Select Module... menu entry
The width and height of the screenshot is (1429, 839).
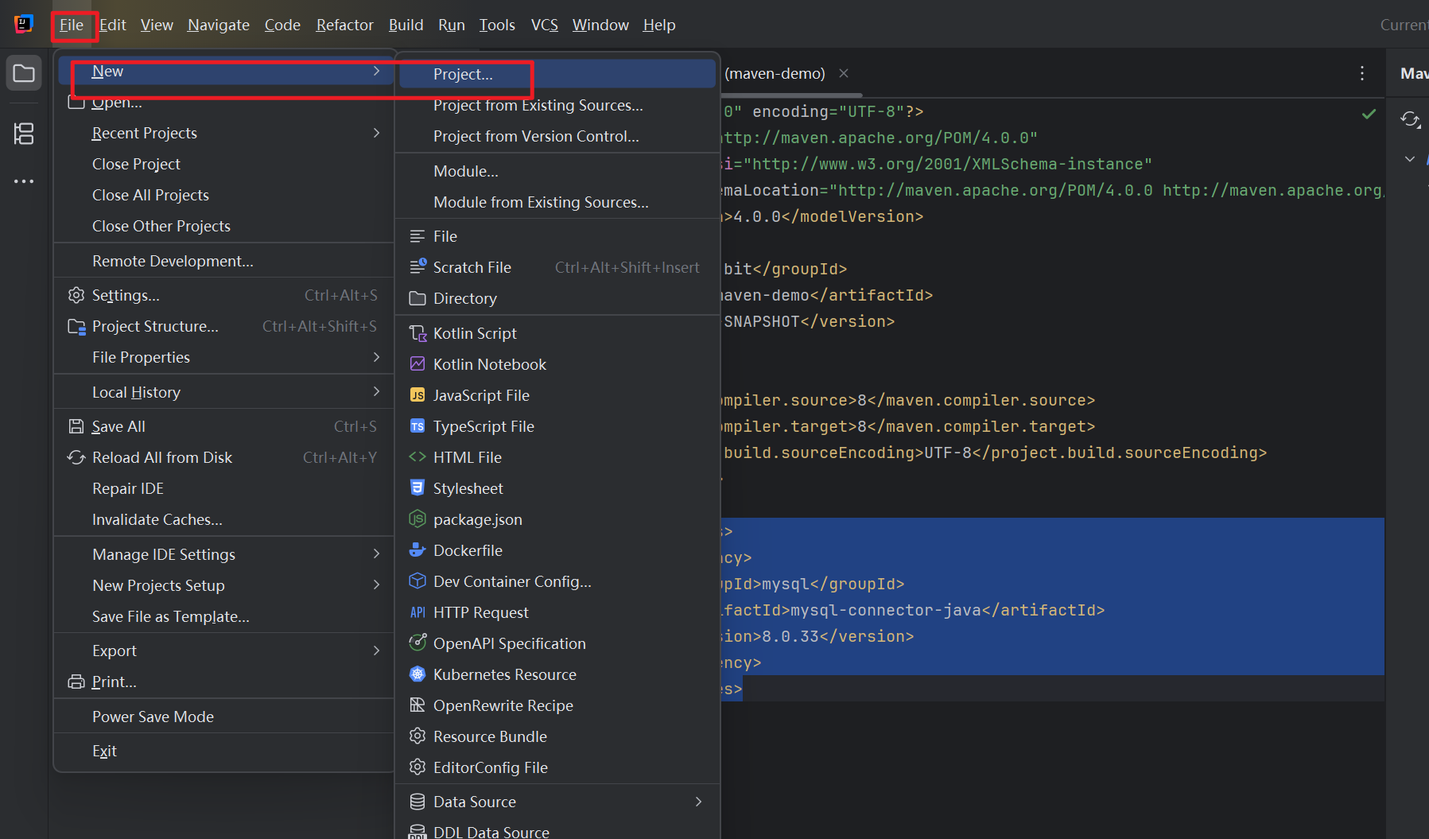click(x=557, y=171)
